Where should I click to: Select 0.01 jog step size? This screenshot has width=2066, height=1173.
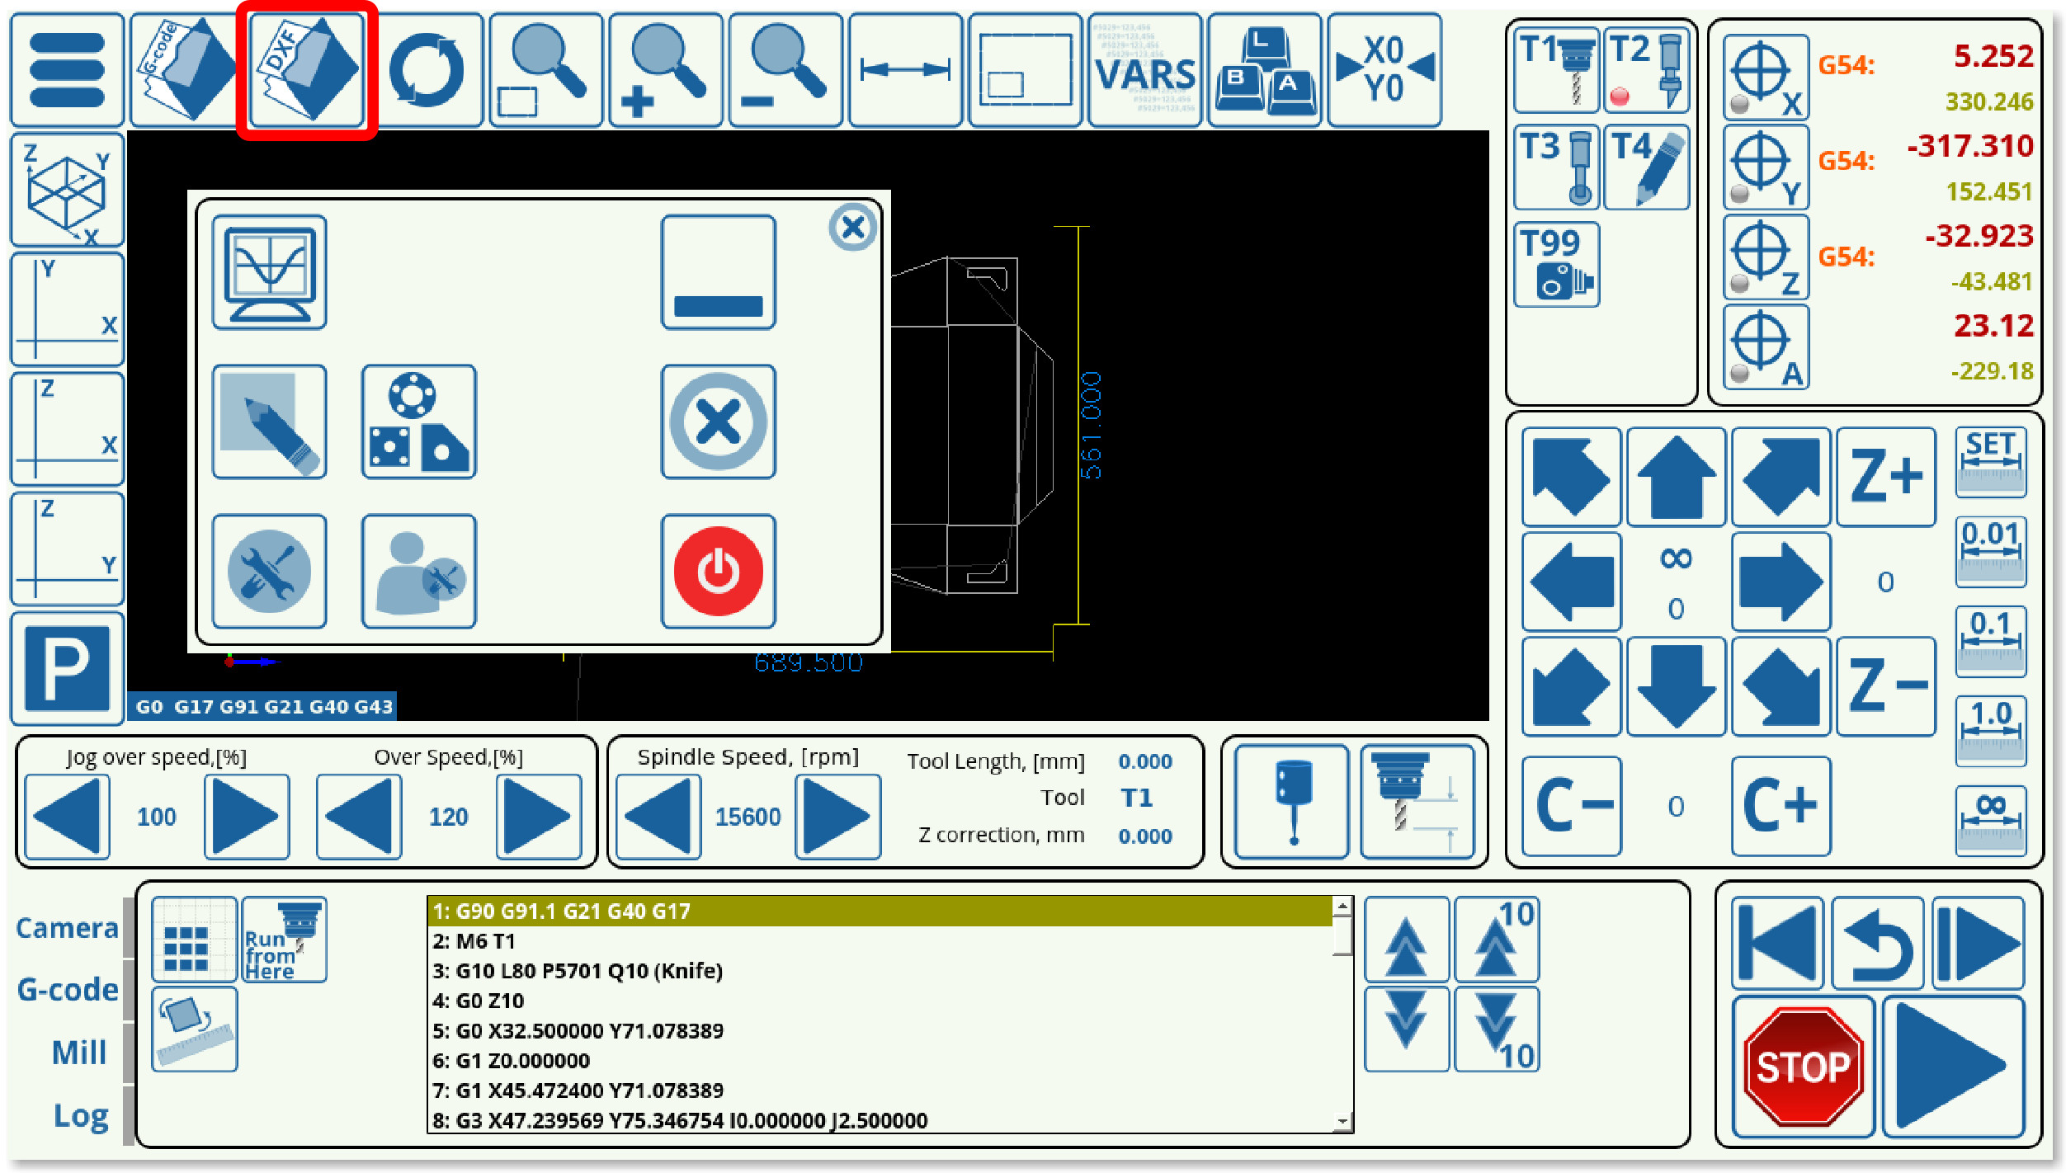point(1990,551)
